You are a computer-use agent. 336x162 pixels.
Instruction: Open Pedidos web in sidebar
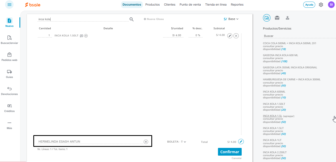[x=10, y=57]
